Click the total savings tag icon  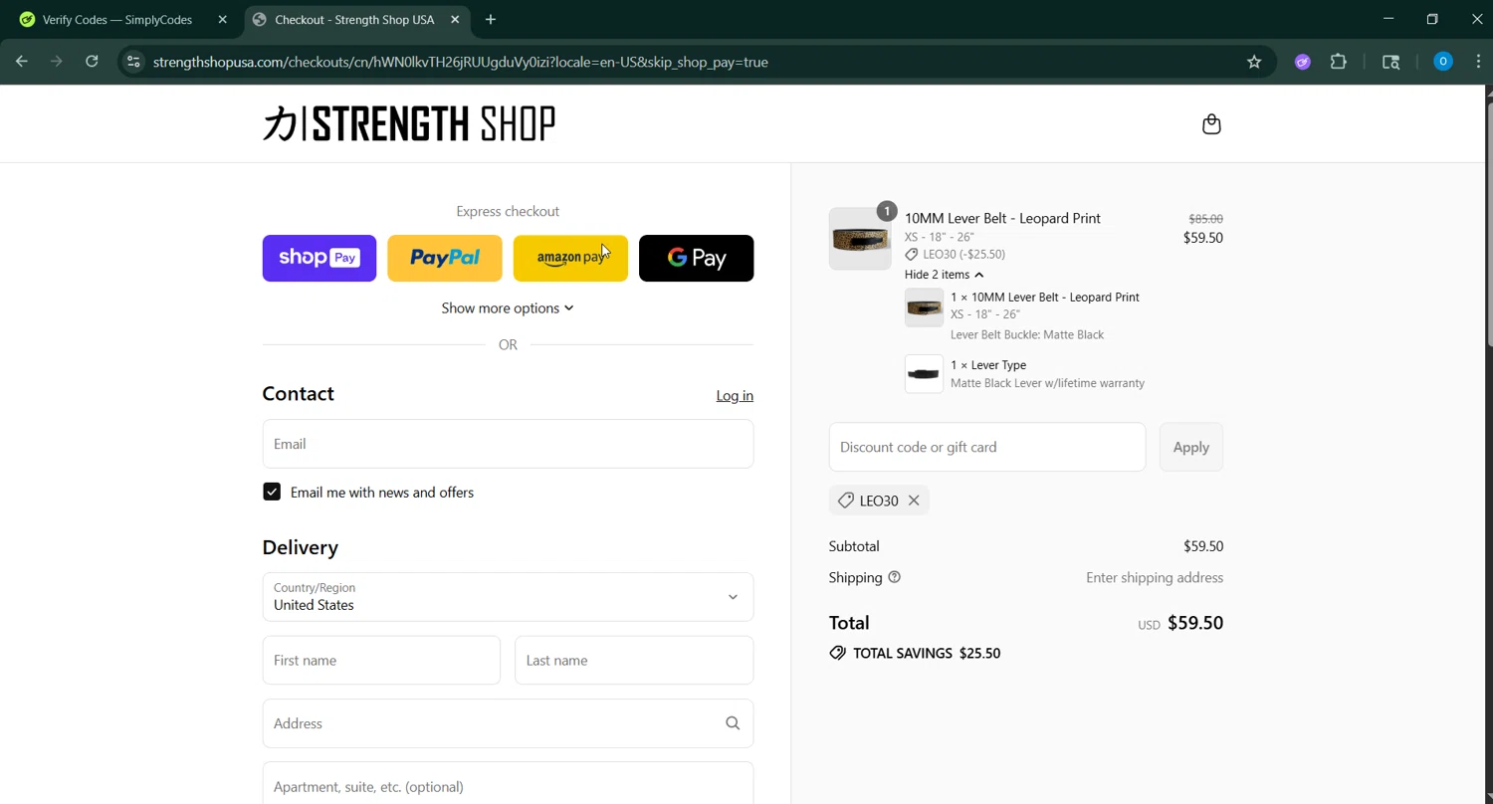837,653
